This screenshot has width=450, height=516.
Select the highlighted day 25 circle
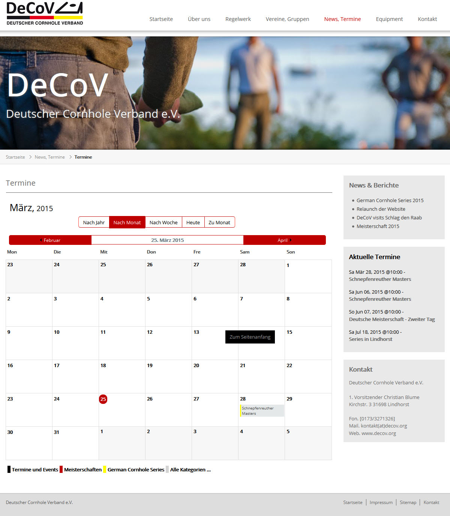pyautogui.click(x=103, y=399)
